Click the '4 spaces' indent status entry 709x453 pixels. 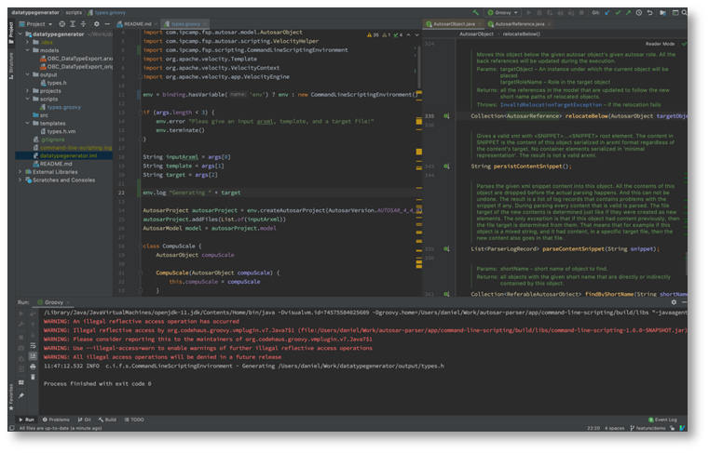615,429
